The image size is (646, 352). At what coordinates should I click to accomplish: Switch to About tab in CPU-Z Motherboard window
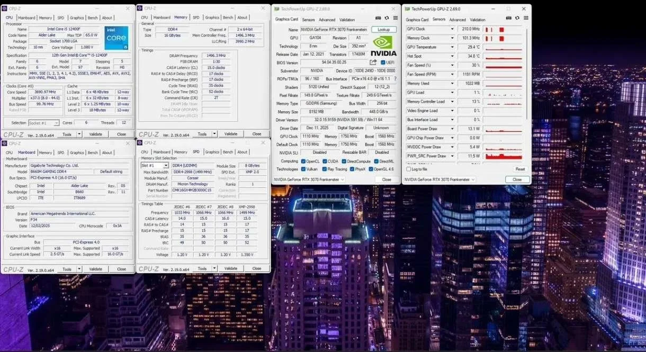107,152
